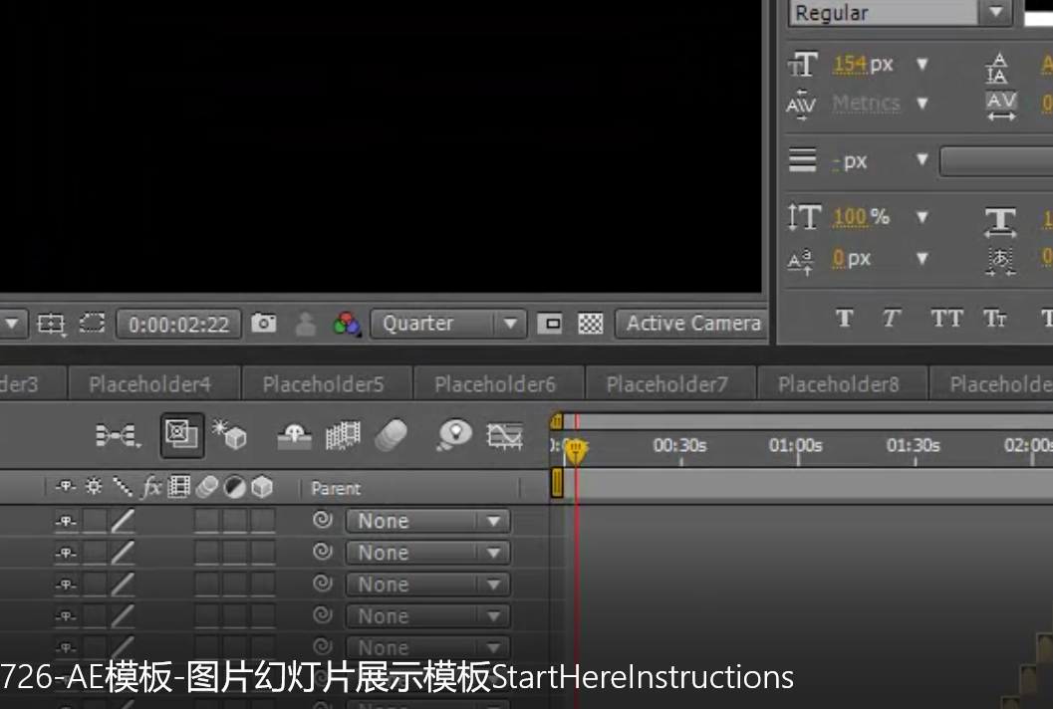The width and height of the screenshot is (1053, 709).
Task: Open the Brainstorm light bulb tool
Action: point(454,435)
